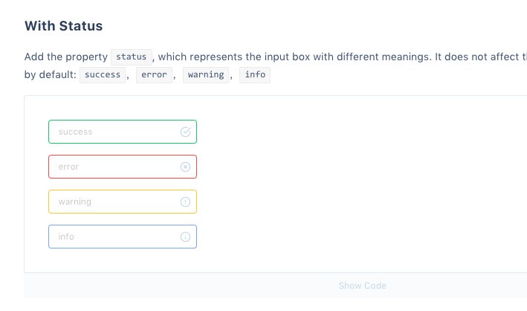The image size is (527, 311).
Task: Focus the blue info input field
Action: coord(123,237)
